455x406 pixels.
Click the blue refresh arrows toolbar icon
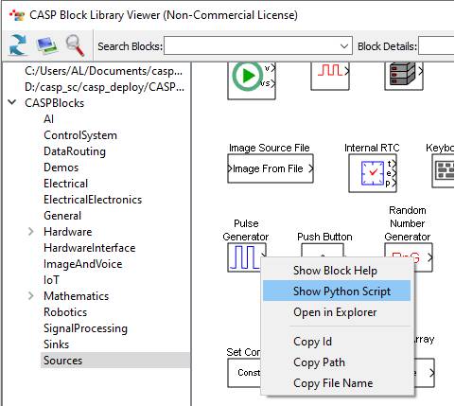coord(18,45)
